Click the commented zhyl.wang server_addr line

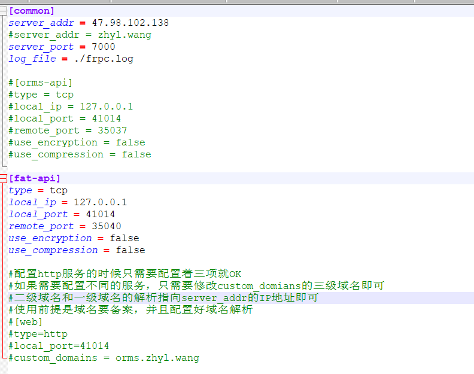(80, 35)
